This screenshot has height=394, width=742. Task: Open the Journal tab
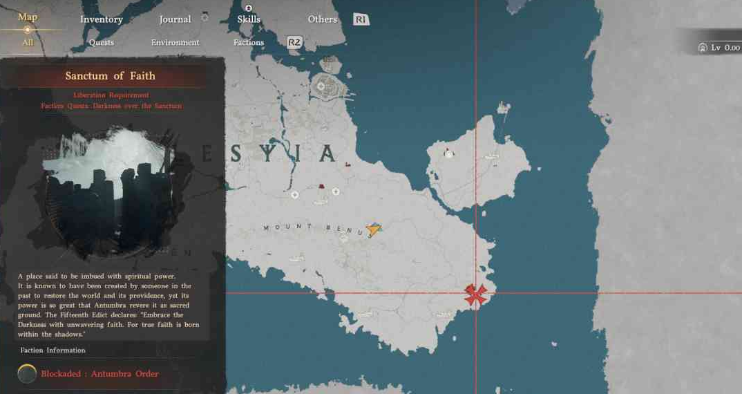pyautogui.click(x=175, y=19)
